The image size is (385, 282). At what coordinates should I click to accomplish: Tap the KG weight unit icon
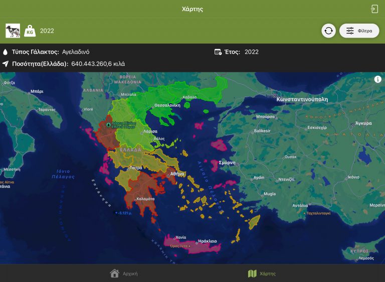[30, 31]
